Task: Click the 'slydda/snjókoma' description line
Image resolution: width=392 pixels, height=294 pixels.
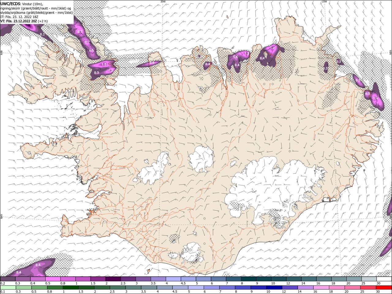Action: pyautogui.click(x=37, y=13)
